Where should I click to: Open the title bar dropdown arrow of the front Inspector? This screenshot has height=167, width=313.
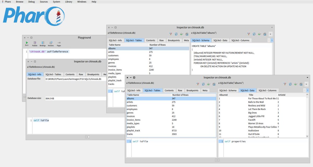tap(307, 78)
